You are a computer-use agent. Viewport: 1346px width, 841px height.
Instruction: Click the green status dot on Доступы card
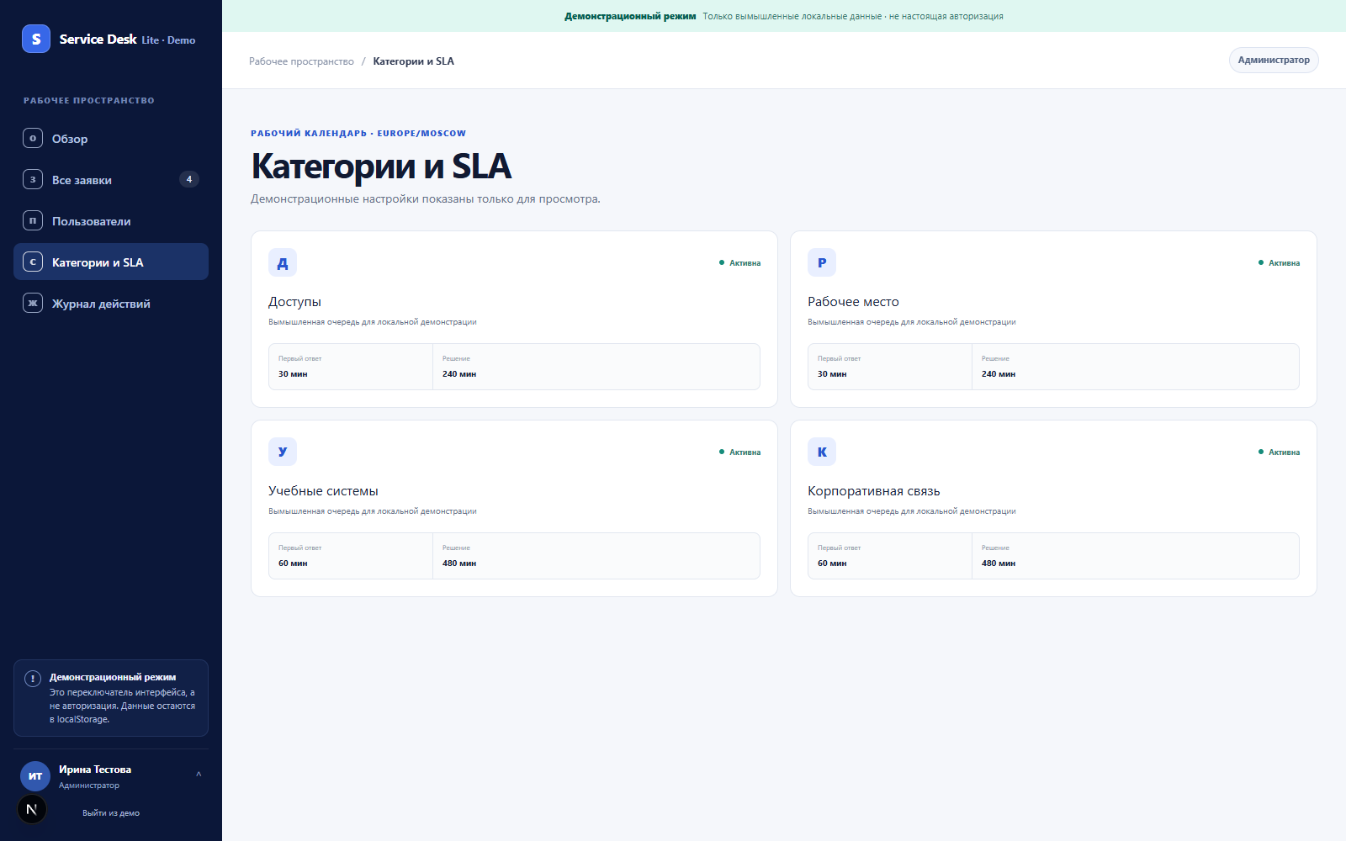coord(722,262)
